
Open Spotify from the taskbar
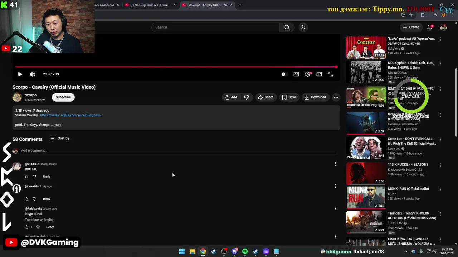coord(245,251)
